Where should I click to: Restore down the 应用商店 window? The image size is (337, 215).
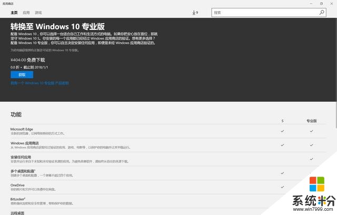pos(321,4)
